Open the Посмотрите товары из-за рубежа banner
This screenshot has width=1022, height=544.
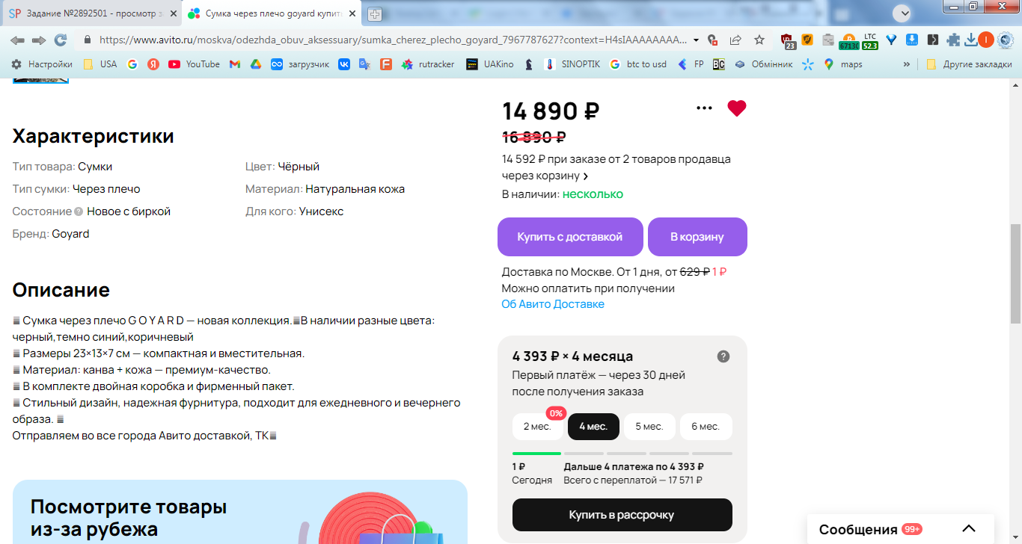240,512
